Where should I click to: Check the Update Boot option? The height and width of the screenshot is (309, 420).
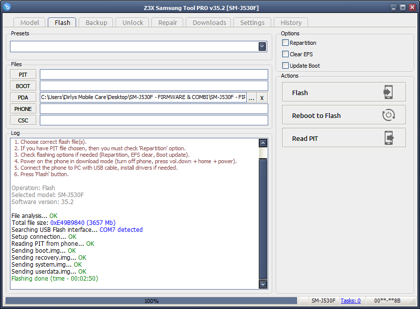(x=285, y=66)
